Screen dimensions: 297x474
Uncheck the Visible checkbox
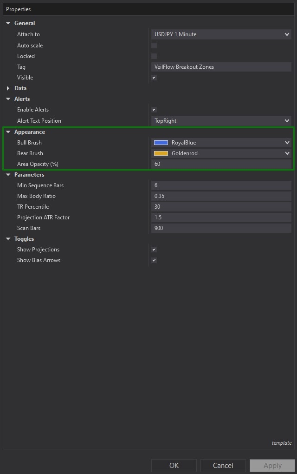[154, 78]
